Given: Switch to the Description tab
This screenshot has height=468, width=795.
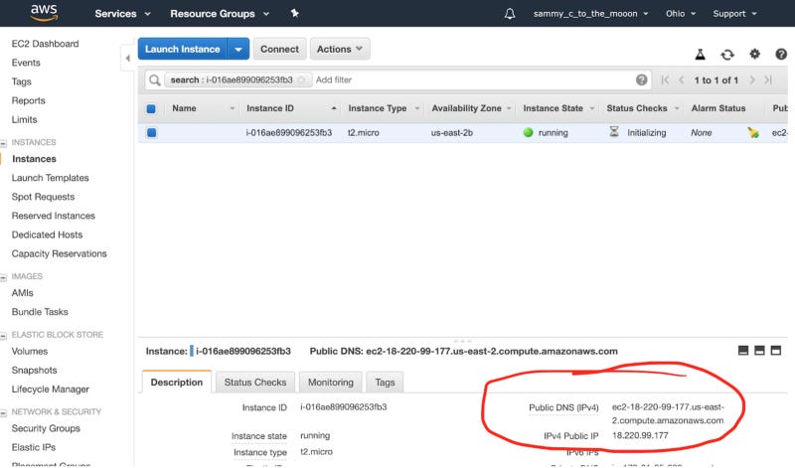Looking at the screenshot, I should [x=177, y=383].
